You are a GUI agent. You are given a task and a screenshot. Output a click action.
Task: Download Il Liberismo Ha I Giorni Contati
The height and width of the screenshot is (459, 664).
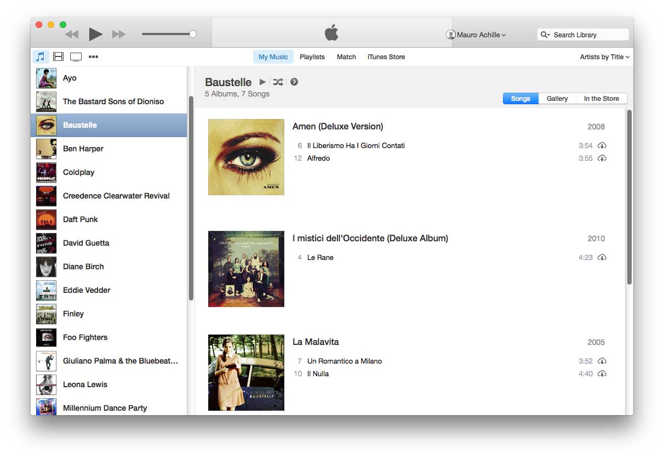[602, 146]
